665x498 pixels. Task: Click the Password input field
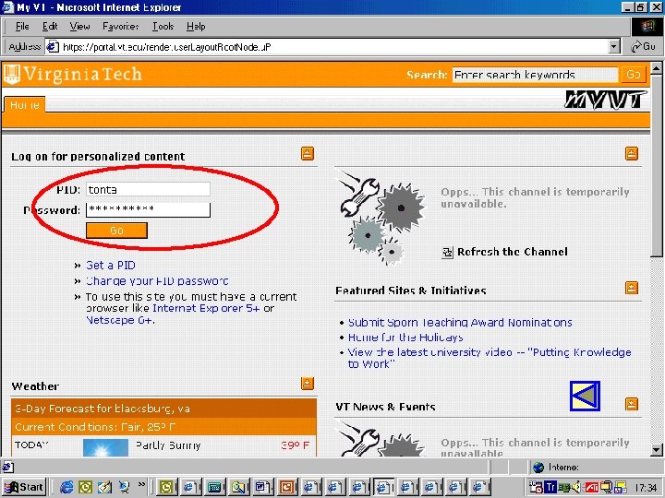tap(148, 209)
